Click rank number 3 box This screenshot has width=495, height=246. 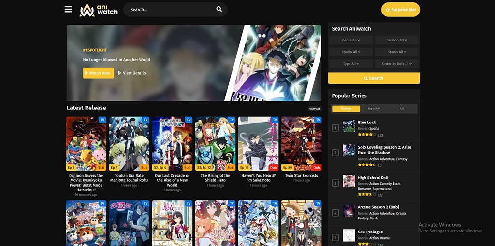(335, 183)
